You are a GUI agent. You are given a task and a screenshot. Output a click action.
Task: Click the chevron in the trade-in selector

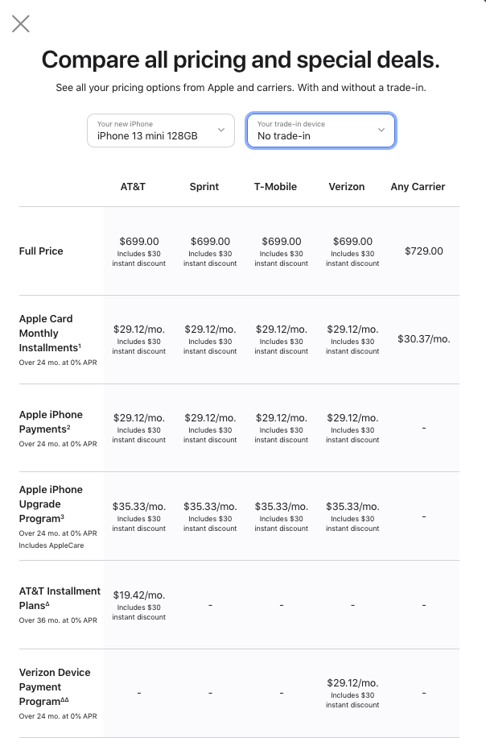381,131
